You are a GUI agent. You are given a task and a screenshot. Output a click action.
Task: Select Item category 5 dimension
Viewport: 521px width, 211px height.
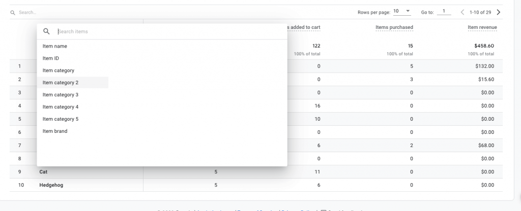61,119
